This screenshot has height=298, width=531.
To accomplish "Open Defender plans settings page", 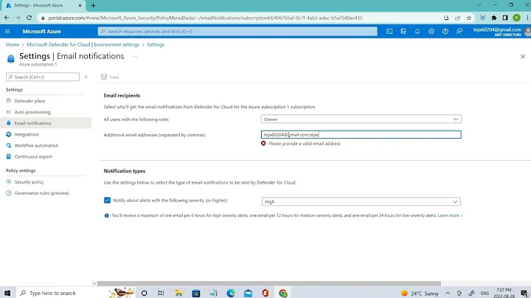I will click(29, 101).
